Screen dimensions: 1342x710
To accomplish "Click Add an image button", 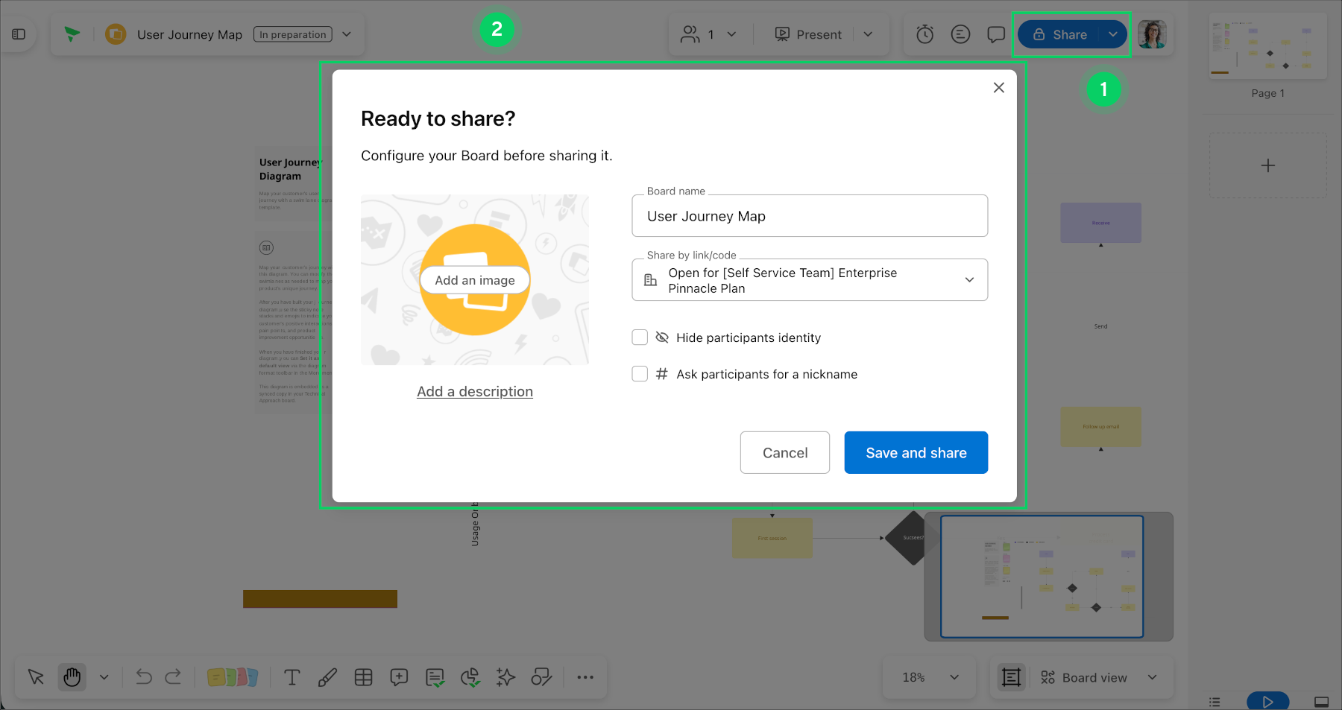I will pos(475,280).
